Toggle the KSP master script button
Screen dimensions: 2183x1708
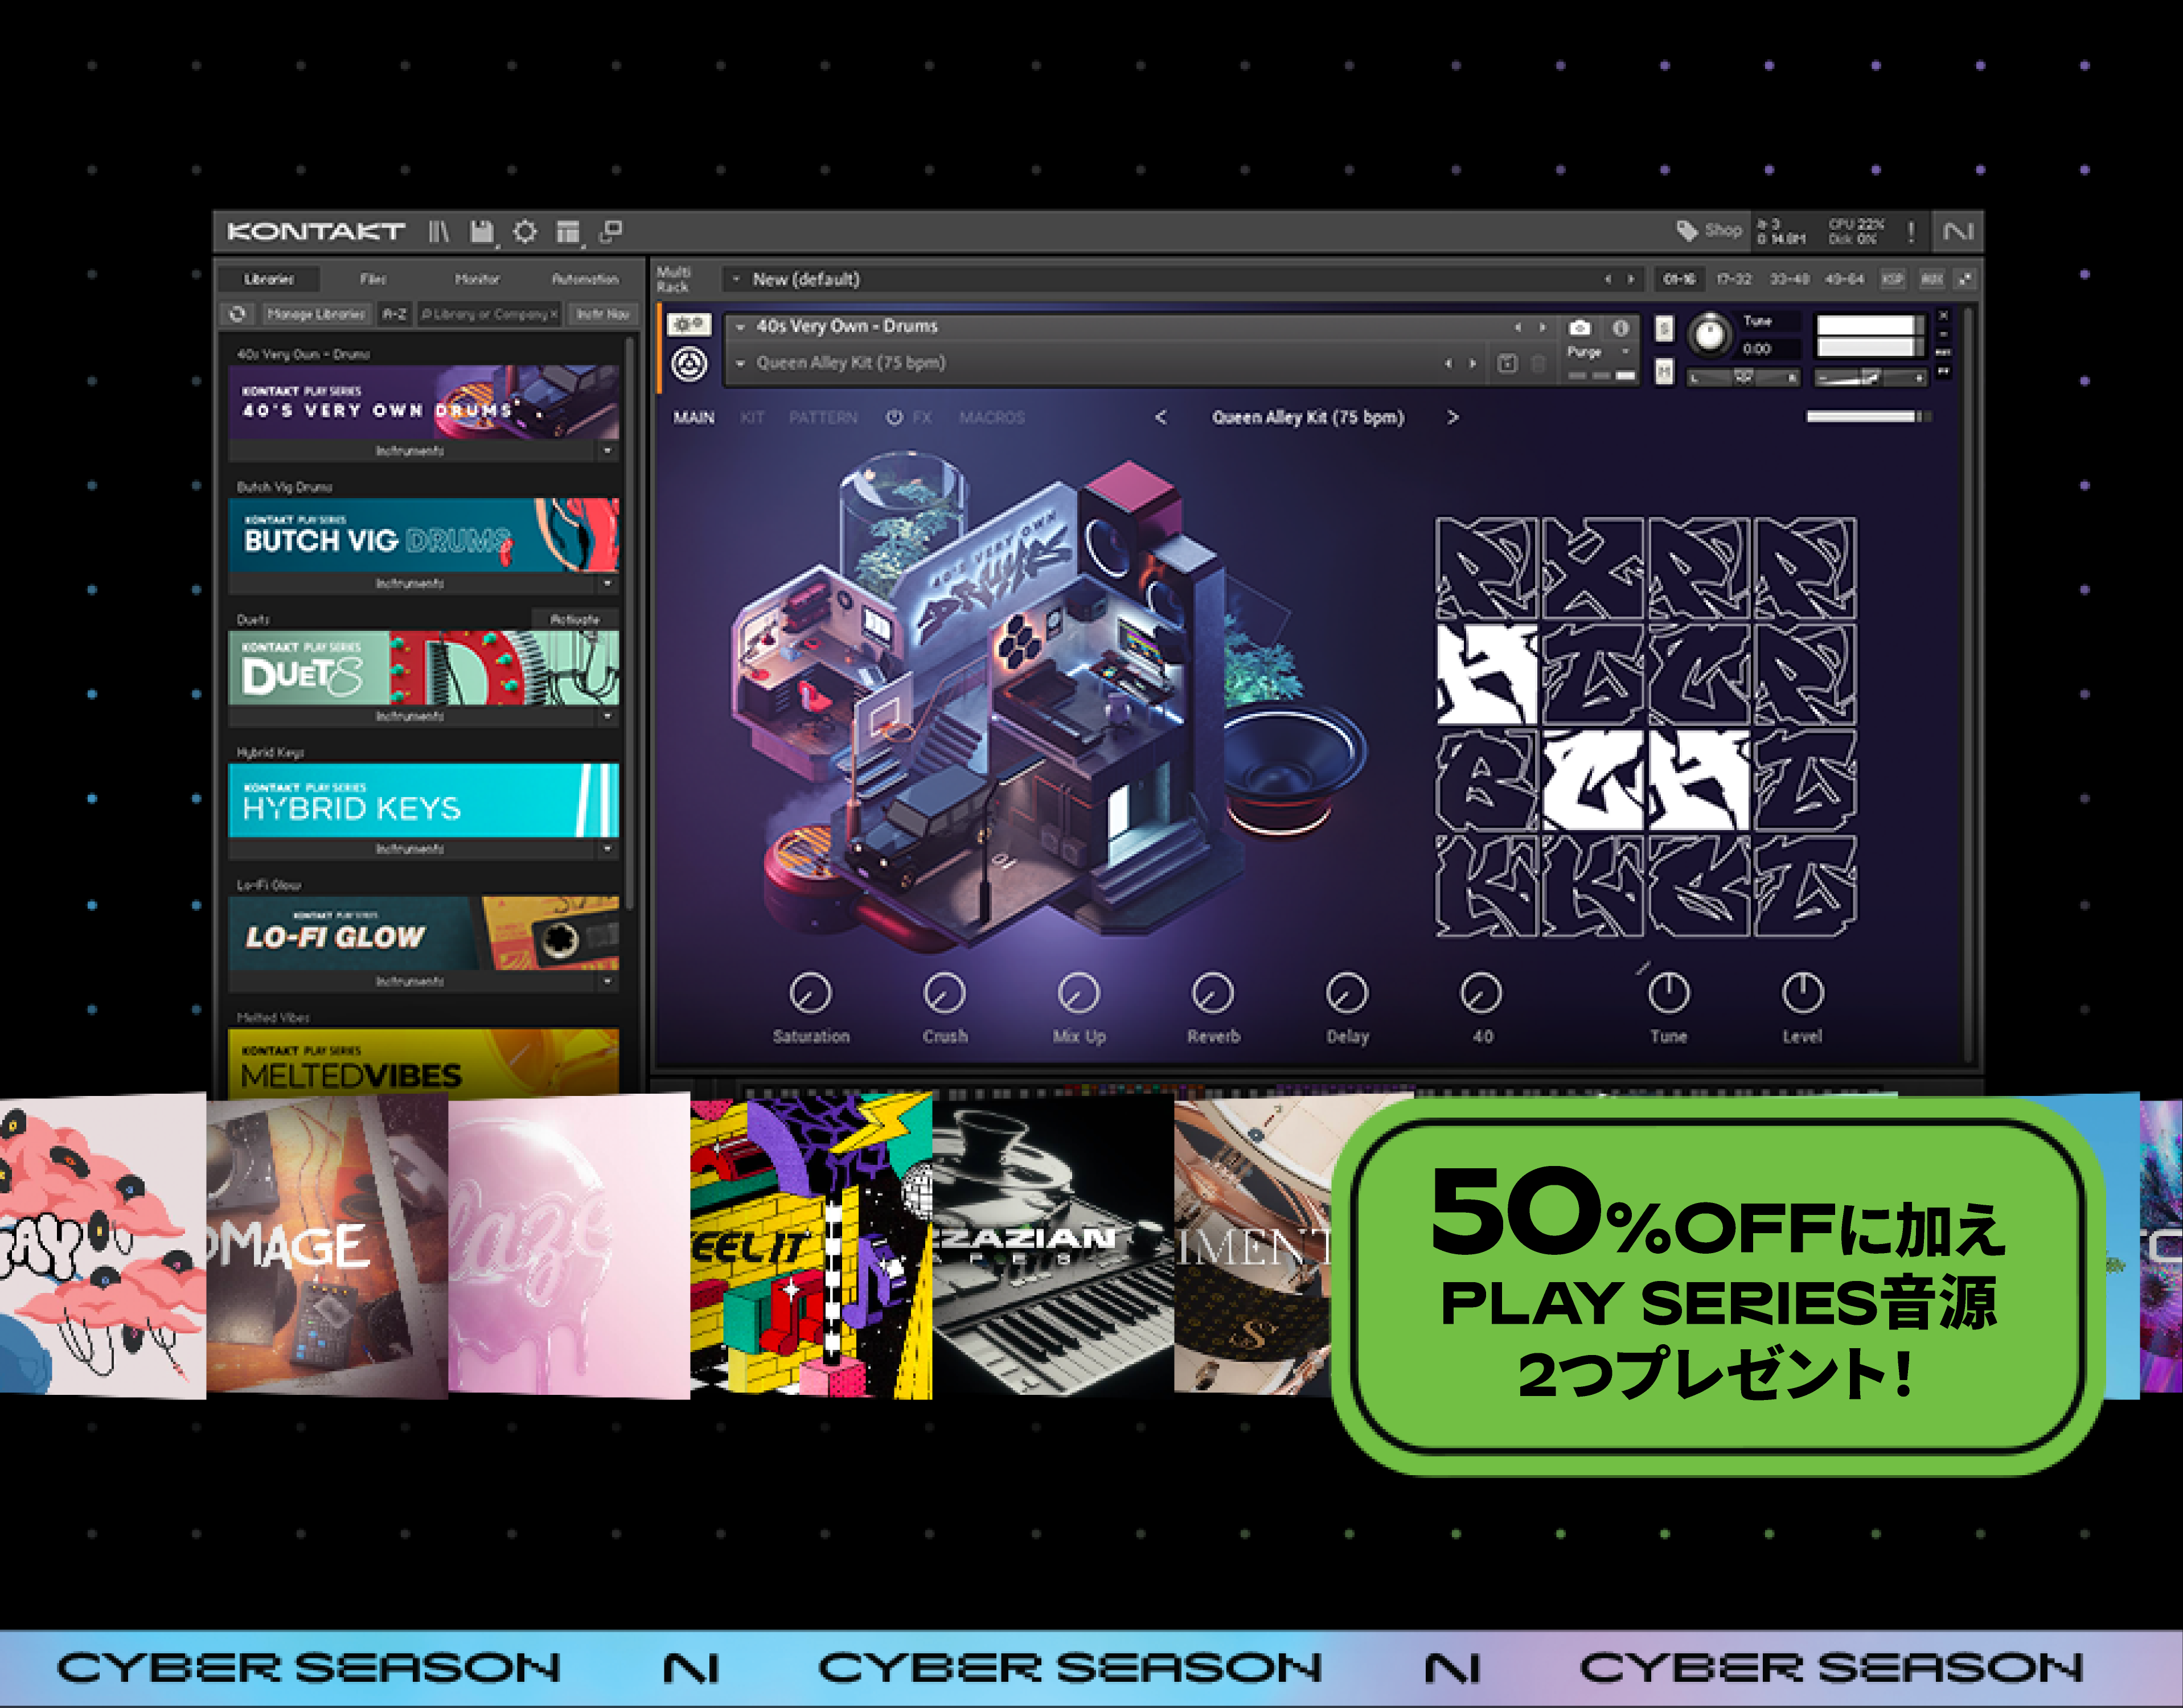pos(1892,279)
